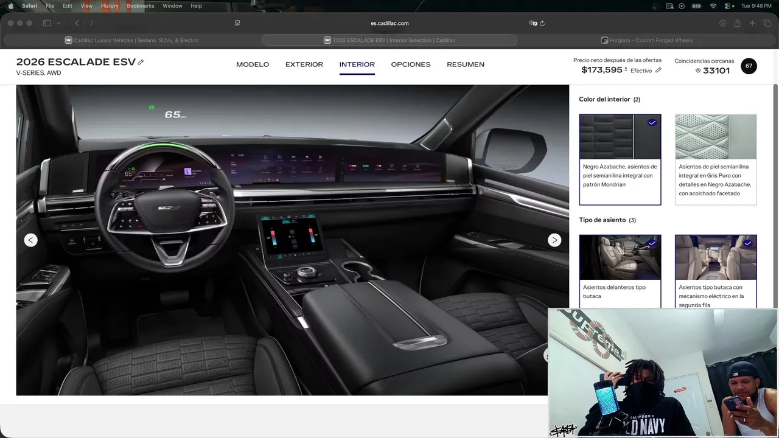Viewport: 779px width, 438px height.
Task: Click the battery icon in the menu bar
Action: tap(698, 5)
